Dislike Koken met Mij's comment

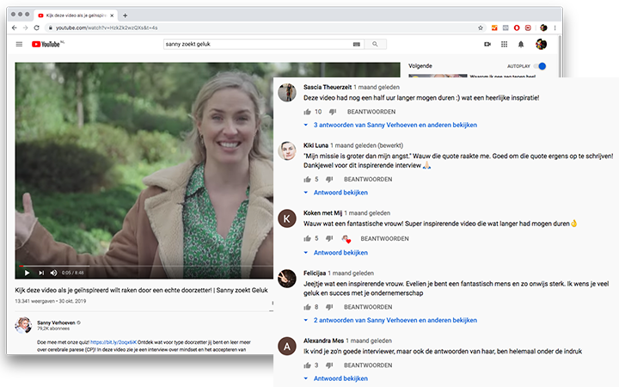coord(329,238)
